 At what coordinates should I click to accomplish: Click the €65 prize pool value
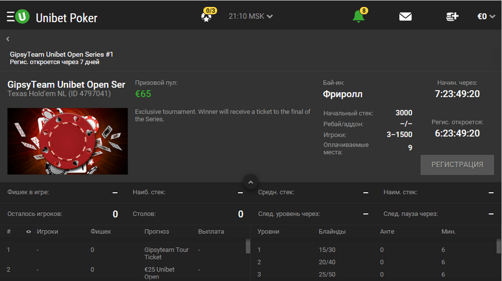pyautogui.click(x=143, y=94)
